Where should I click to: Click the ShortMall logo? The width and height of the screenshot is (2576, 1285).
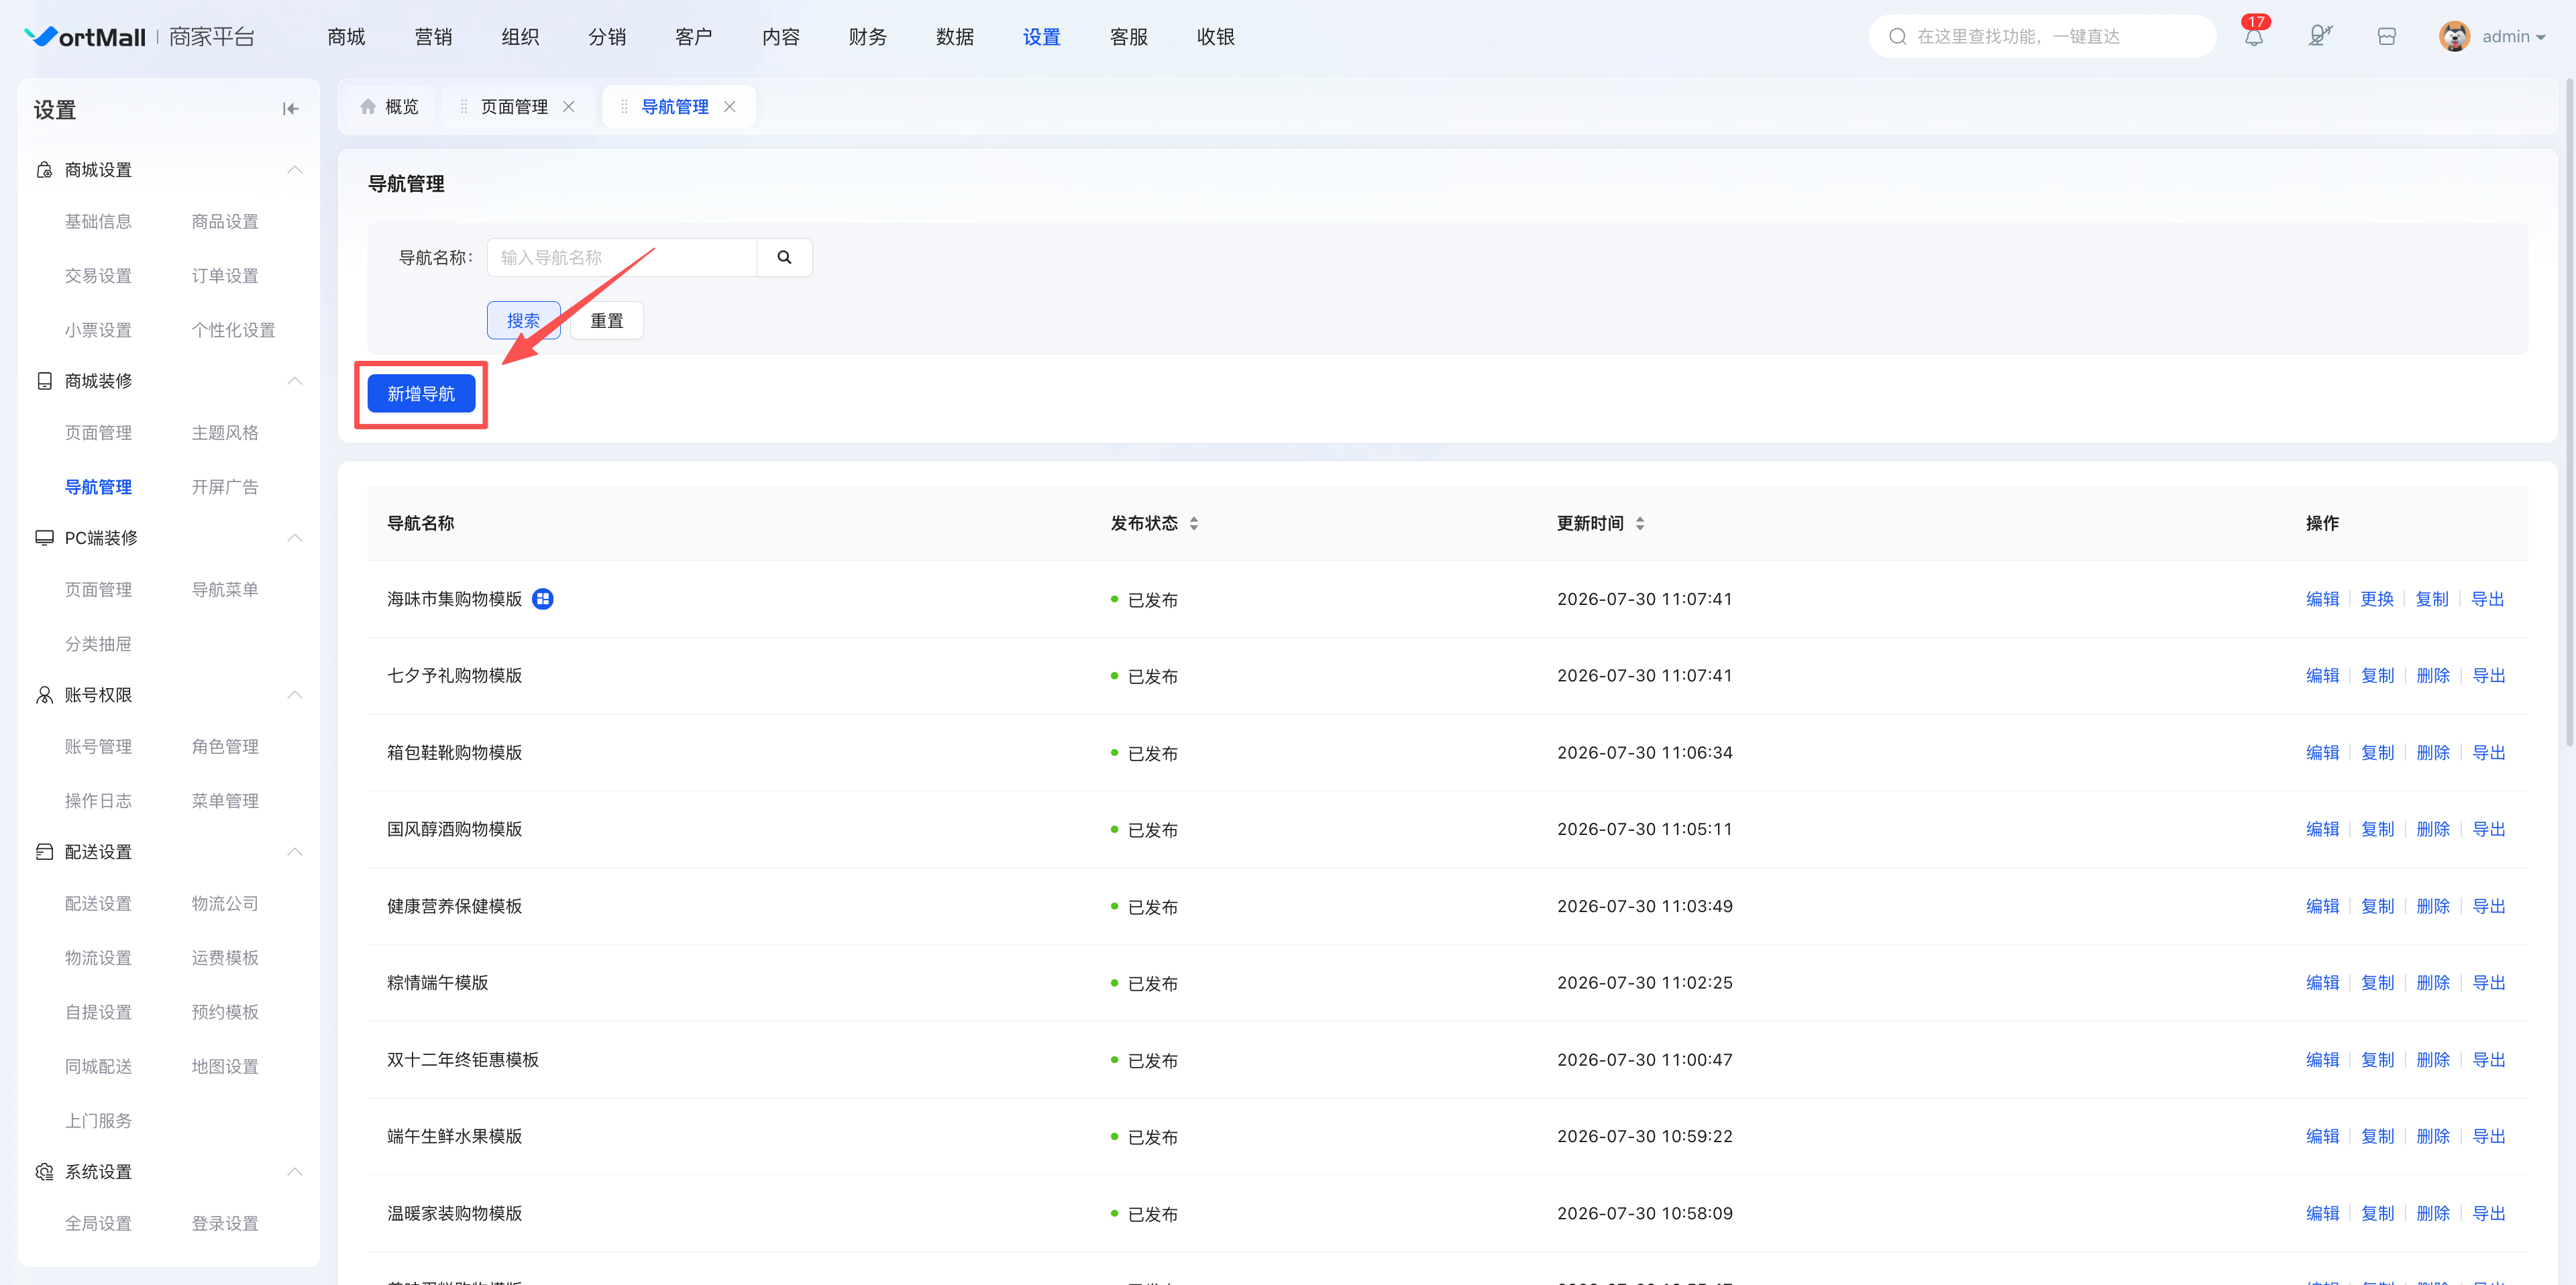86,37
